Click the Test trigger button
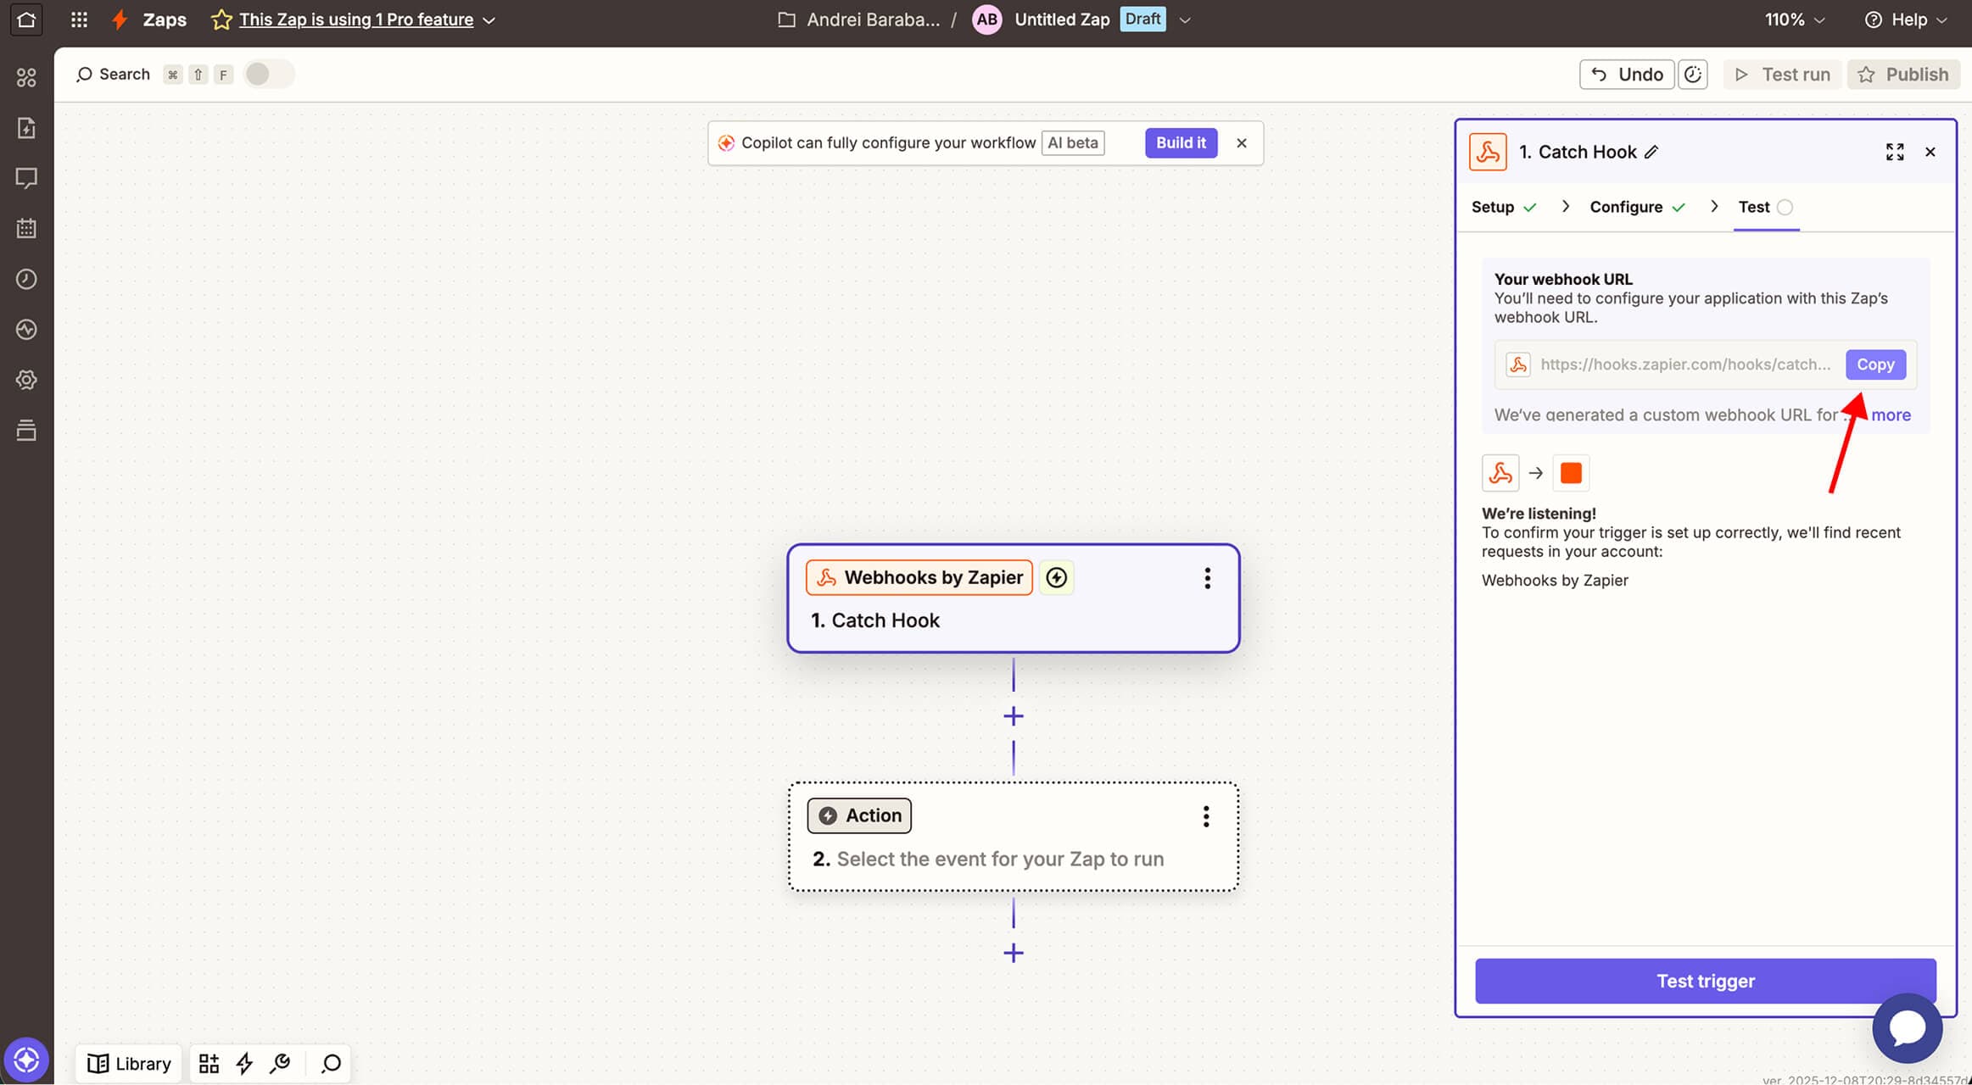 click(1705, 981)
